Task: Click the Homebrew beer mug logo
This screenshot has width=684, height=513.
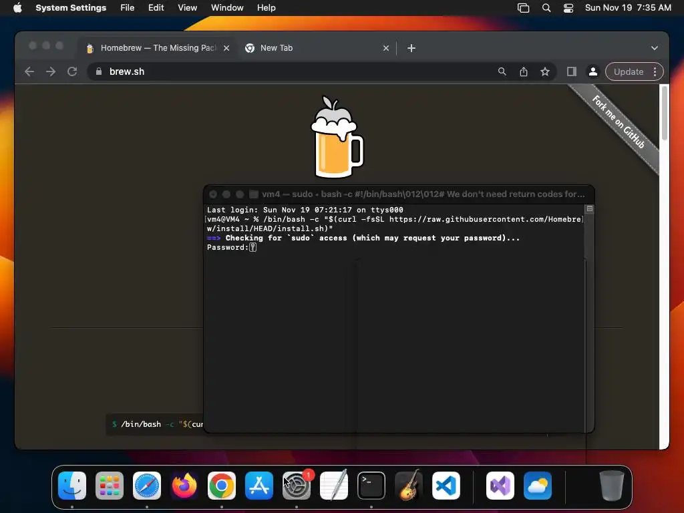Action: tap(337, 136)
